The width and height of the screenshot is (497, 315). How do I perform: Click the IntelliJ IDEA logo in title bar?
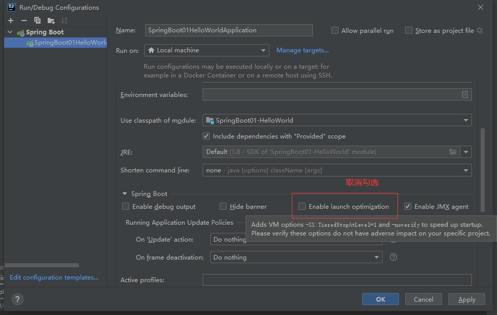click(x=12, y=7)
